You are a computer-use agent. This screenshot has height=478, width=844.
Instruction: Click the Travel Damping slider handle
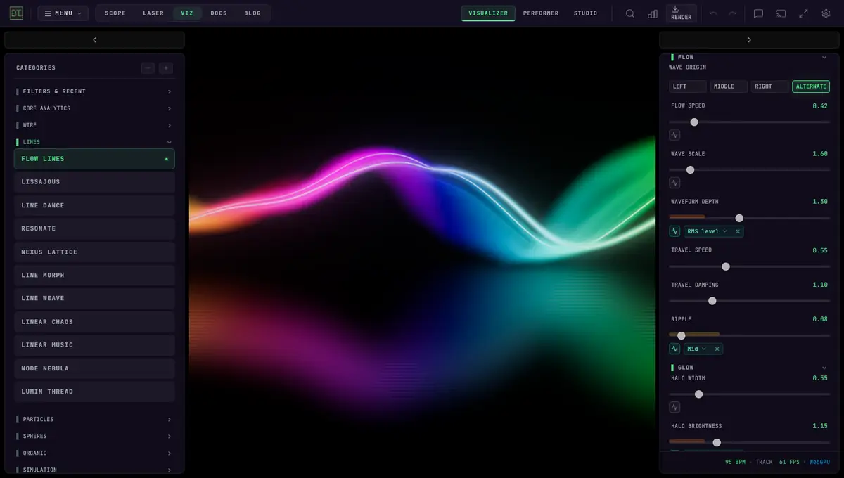[x=712, y=301]
